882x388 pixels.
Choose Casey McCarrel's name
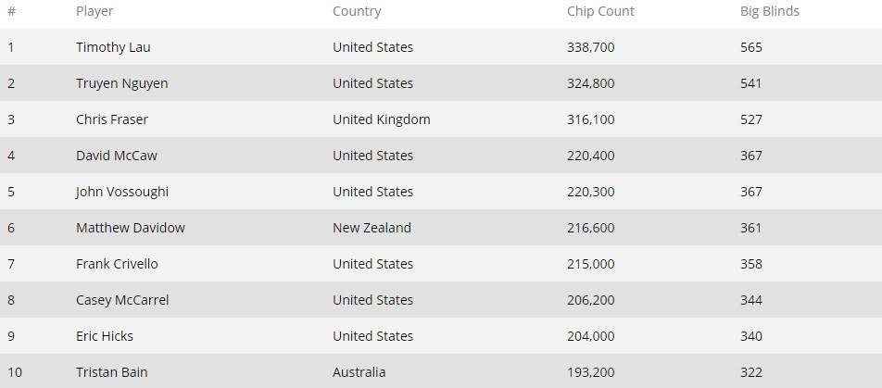(122, 300)
